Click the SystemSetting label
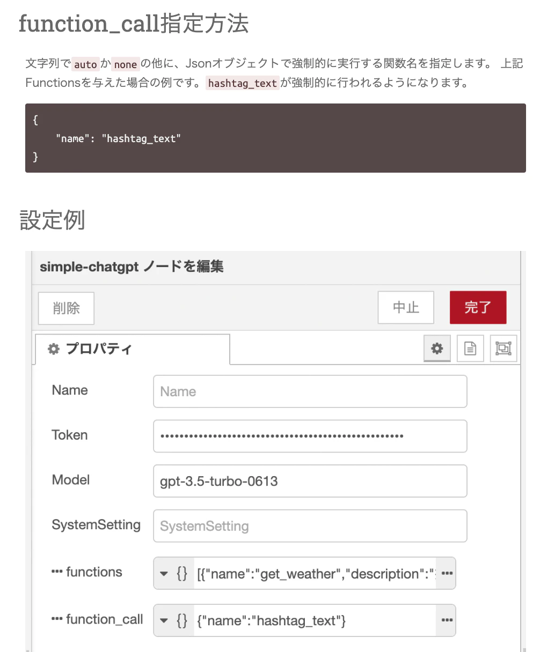This screenshot has height=652, width=540. pyautogui.click(x=96, y=525)
